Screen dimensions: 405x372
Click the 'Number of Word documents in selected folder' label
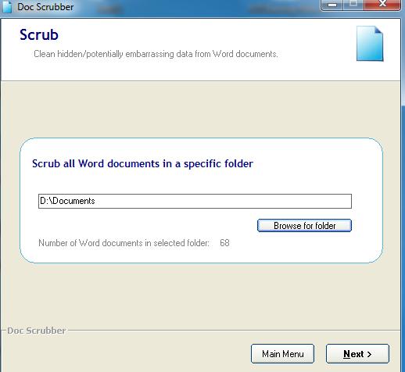click(x=124, y=243)
